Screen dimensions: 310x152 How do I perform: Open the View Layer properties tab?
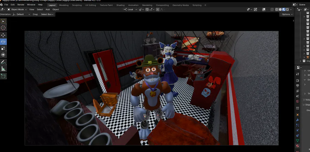298,91
